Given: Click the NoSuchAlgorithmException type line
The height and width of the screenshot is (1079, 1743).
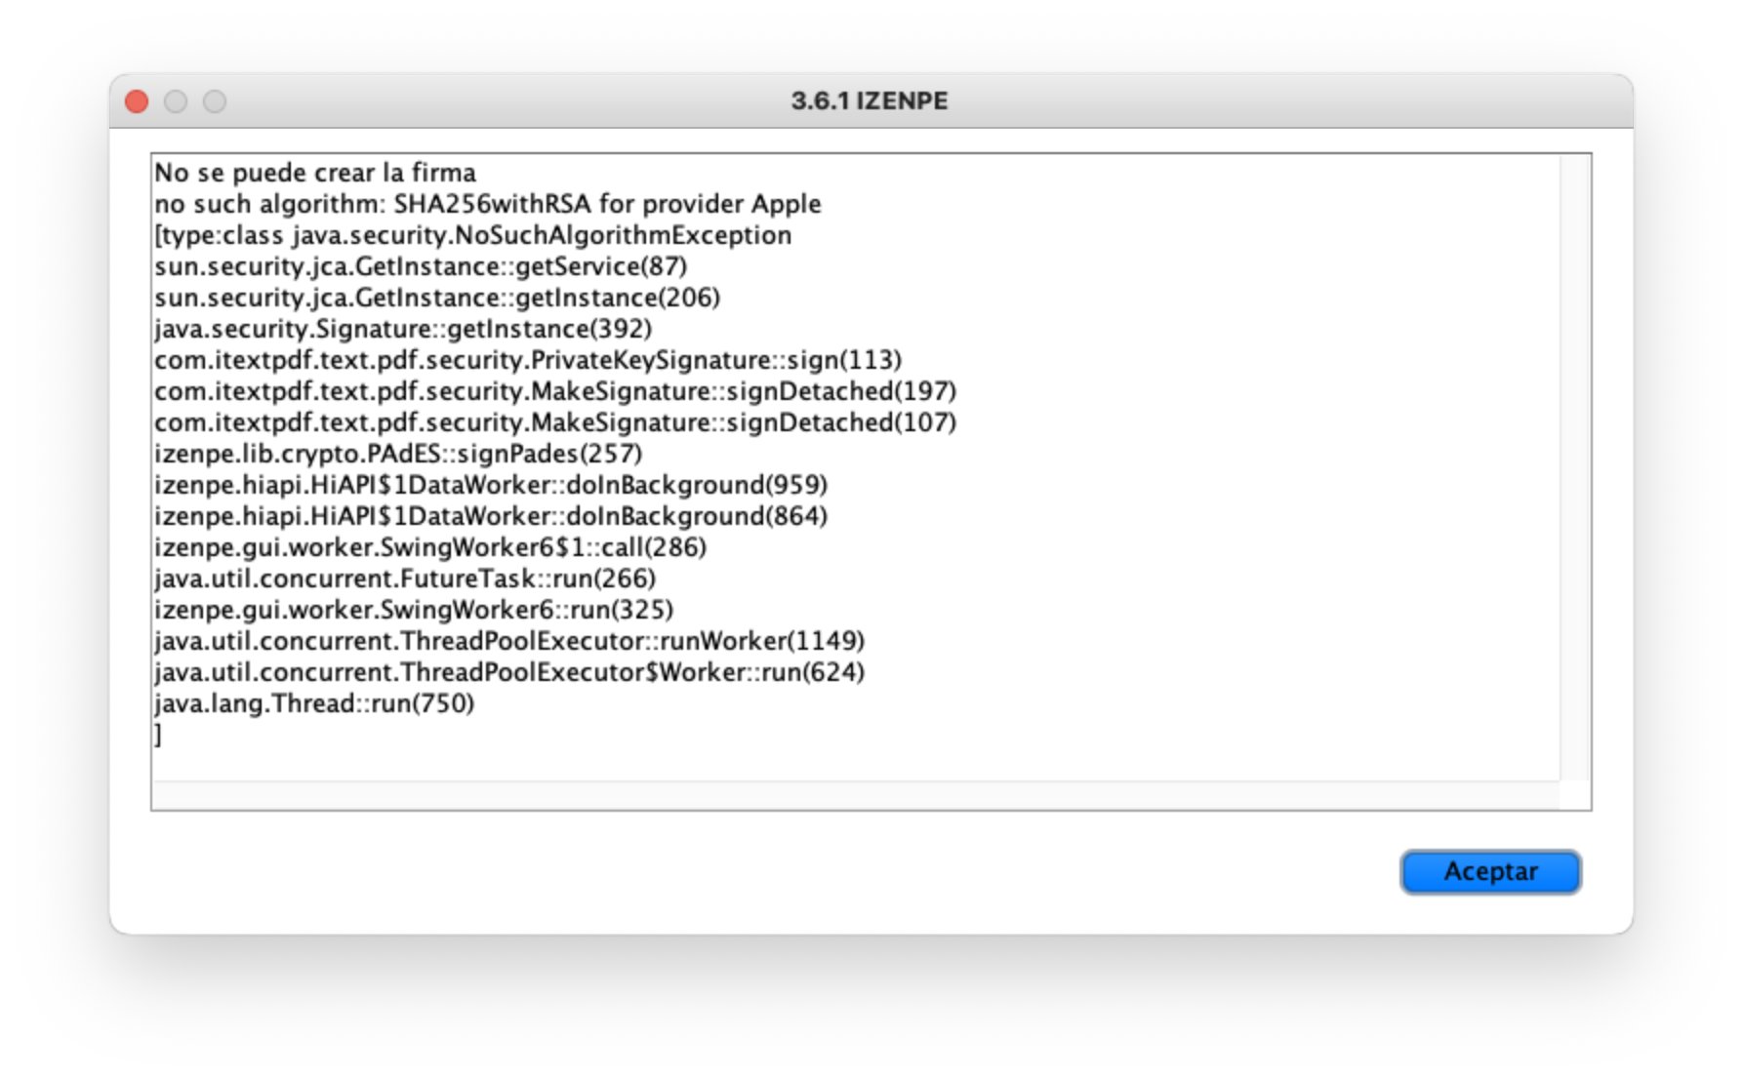Looking at the screenshot, I should tap(472, 235).
